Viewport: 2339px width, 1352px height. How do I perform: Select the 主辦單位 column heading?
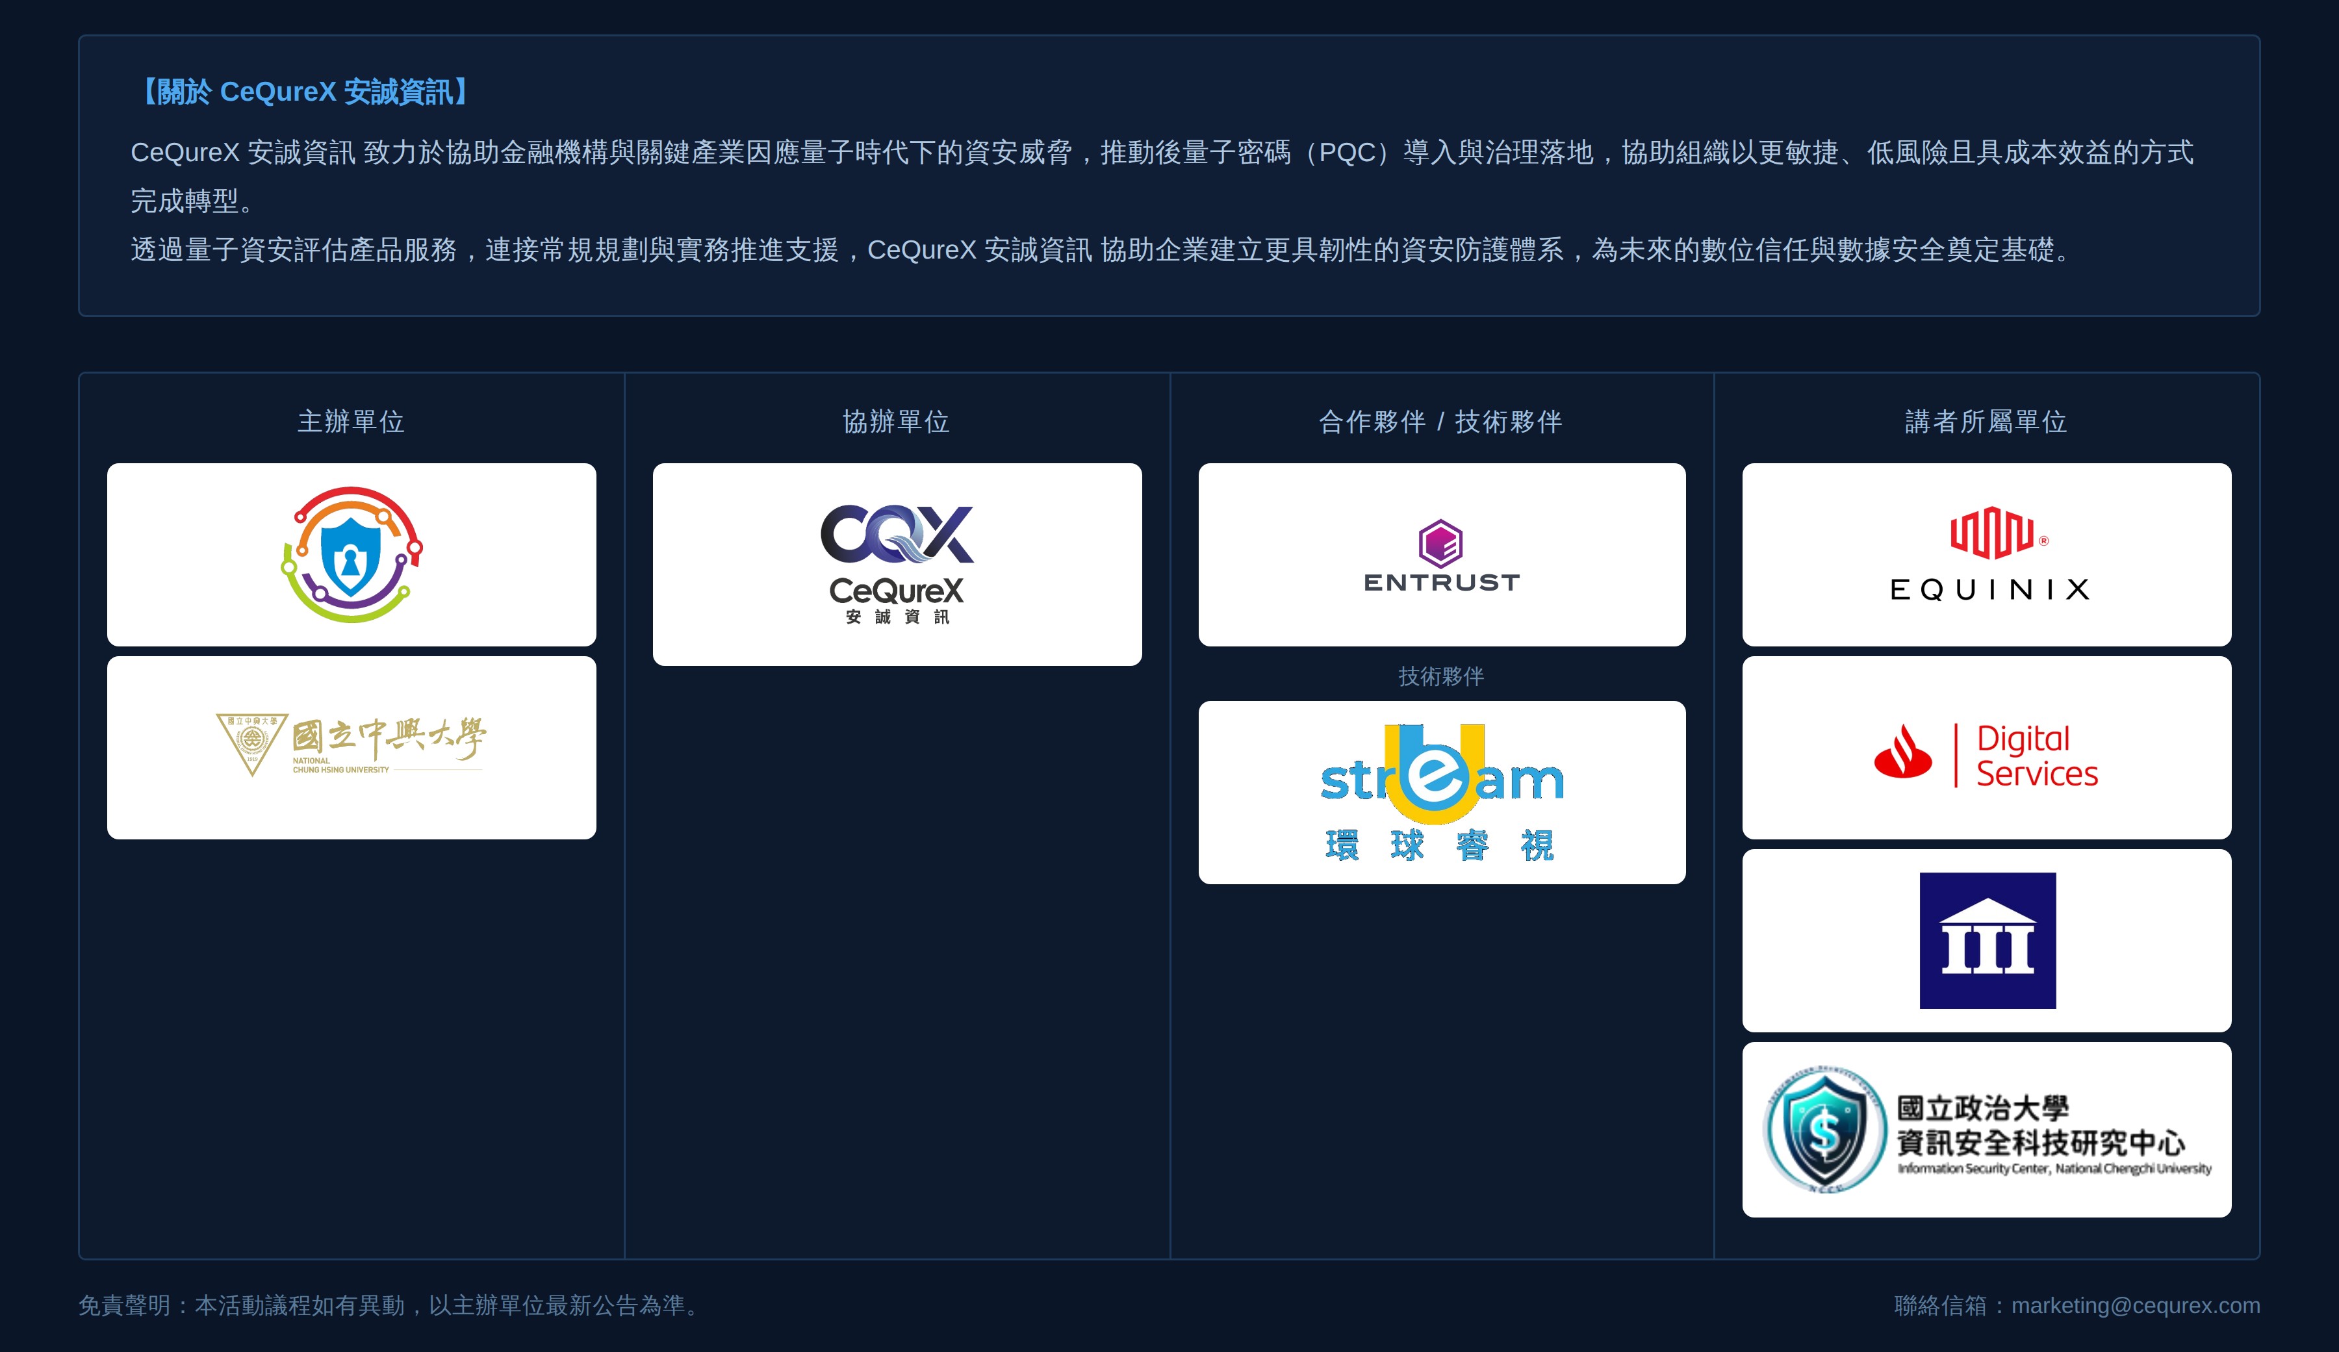[351, 421]
